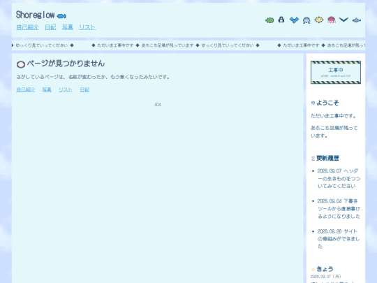
Task: Click the pink jellyfish icon in header
Action: (x=332, y=20)
